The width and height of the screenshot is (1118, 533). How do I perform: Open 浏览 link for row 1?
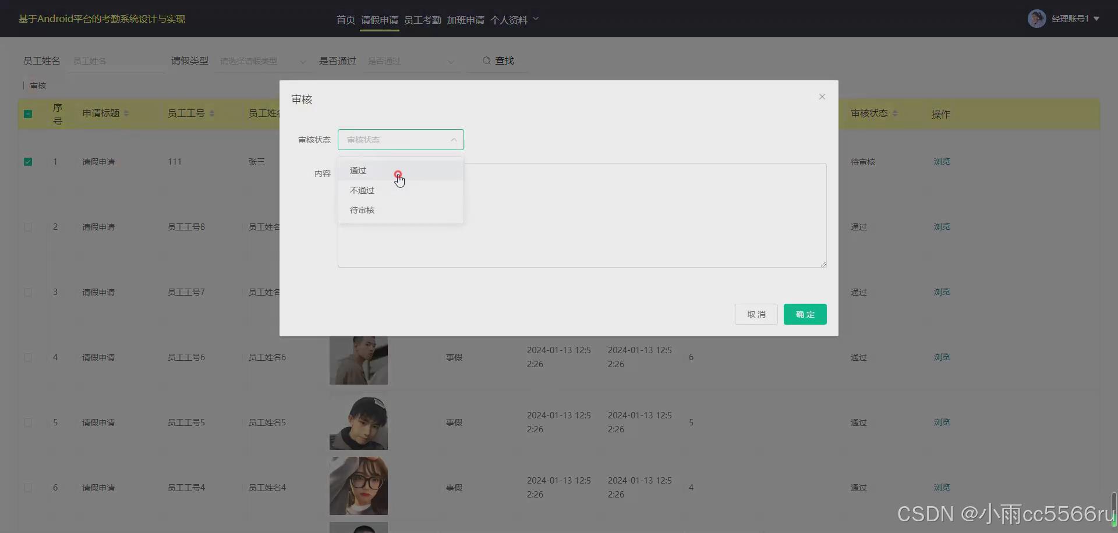(942, 162)
